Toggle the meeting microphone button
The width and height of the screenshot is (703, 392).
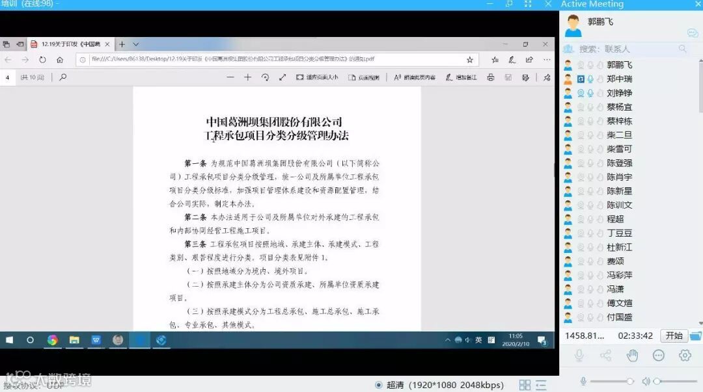tap(579, 356)
